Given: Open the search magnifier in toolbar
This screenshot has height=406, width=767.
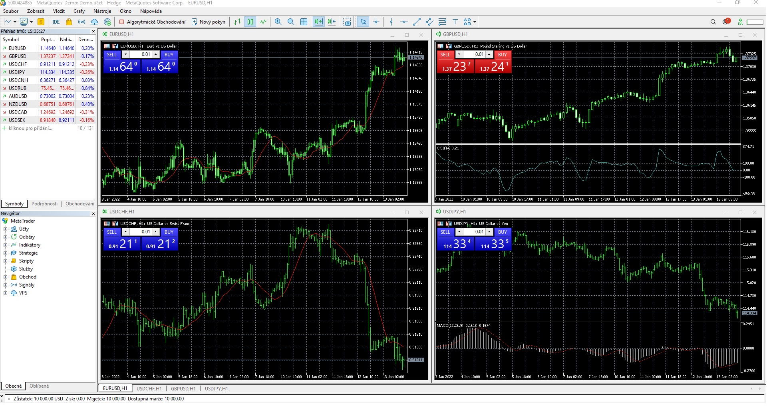Looking at the screenshot, I should [713, 22].
